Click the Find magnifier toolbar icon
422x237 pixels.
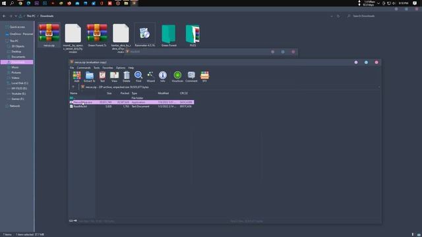coord(138,77)
